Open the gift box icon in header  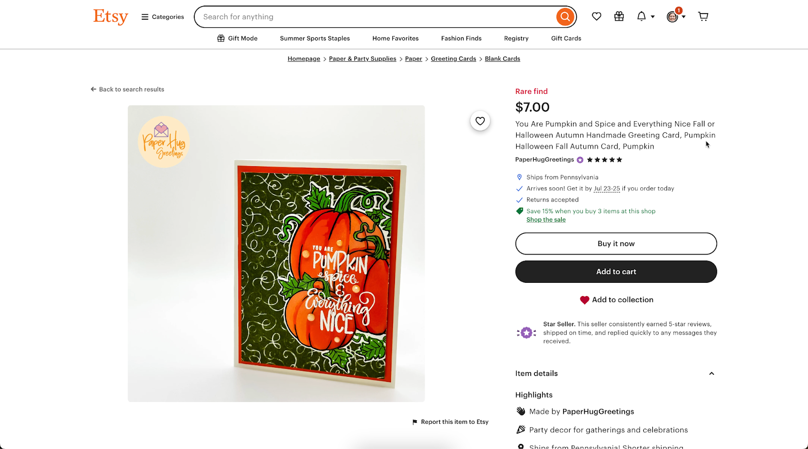pos(619,16)
